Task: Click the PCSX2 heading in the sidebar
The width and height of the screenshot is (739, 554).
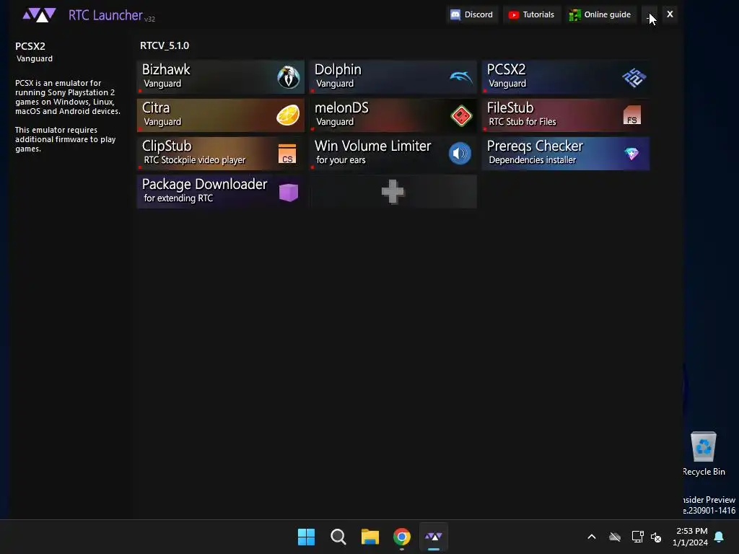Action: click(30, 46)
